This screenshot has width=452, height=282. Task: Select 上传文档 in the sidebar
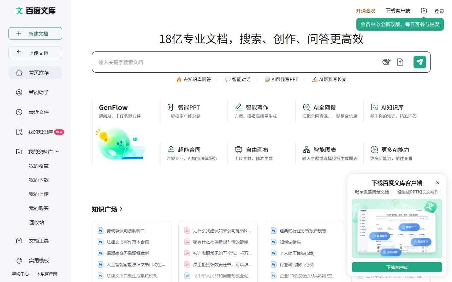click(35, 53)
